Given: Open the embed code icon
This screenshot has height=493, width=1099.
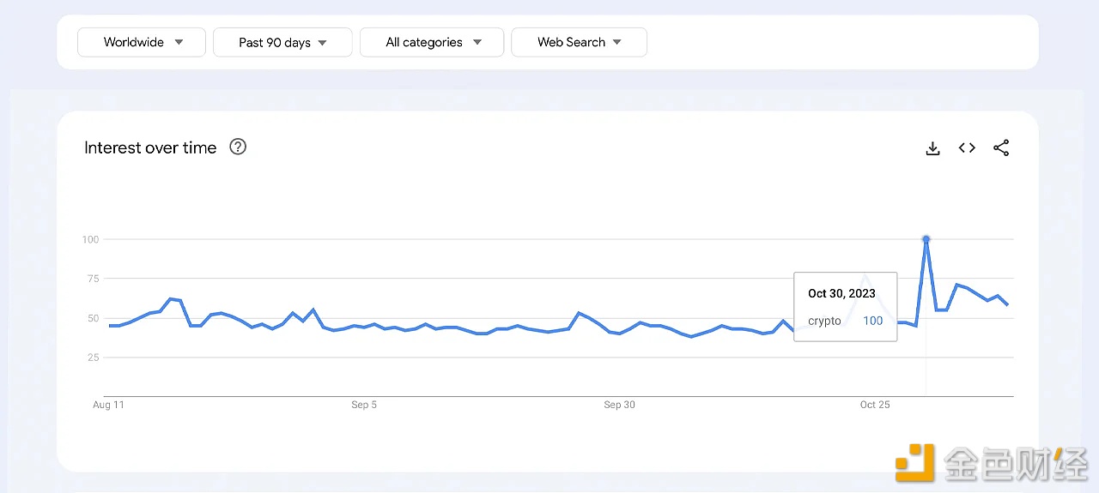Looking at the screenshot, I should click(x=967, y=147).
